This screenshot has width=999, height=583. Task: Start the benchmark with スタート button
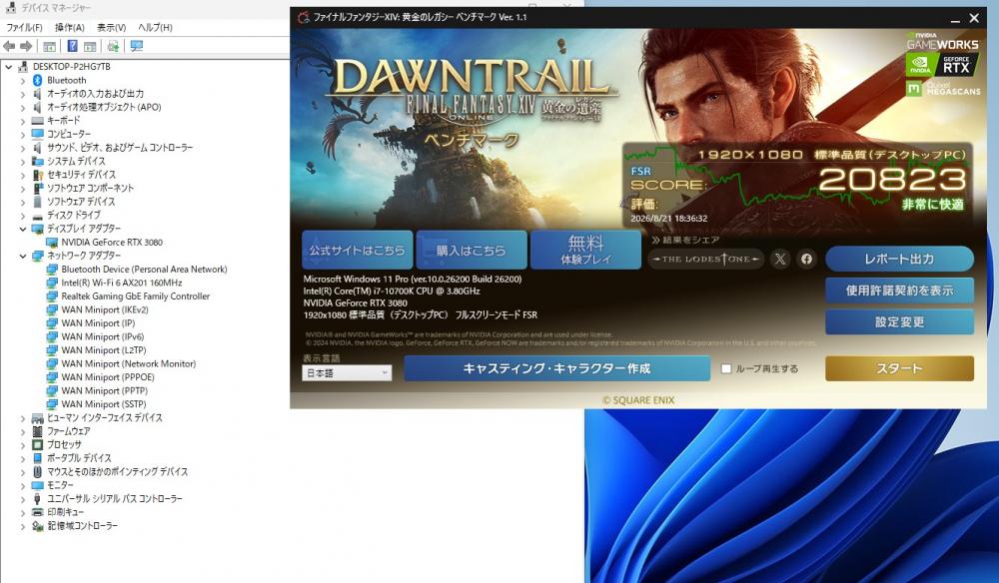[899, 368]
